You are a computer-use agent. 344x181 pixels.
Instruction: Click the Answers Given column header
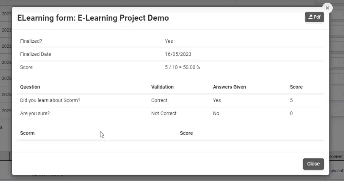pos(229,87)
